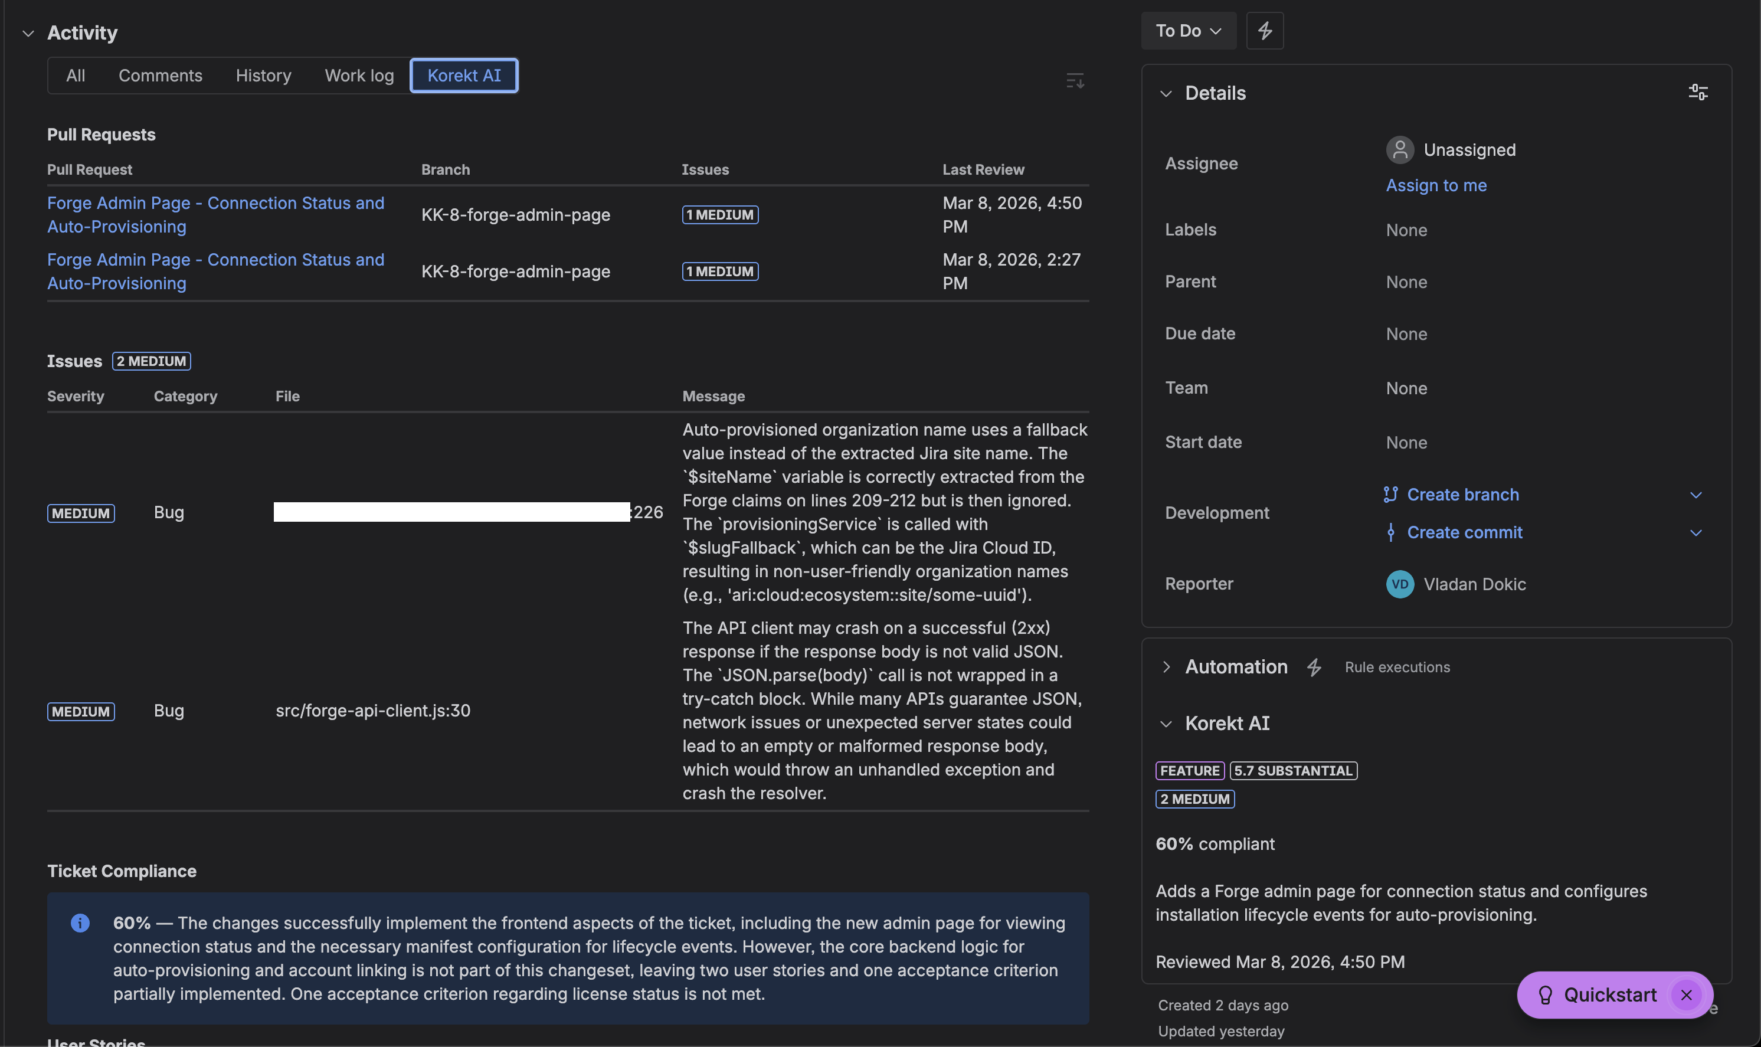
Task: Collapse the Details panel
Action: point(1166,93)
